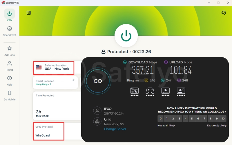Click the 3h this week value

pos(42,114)
